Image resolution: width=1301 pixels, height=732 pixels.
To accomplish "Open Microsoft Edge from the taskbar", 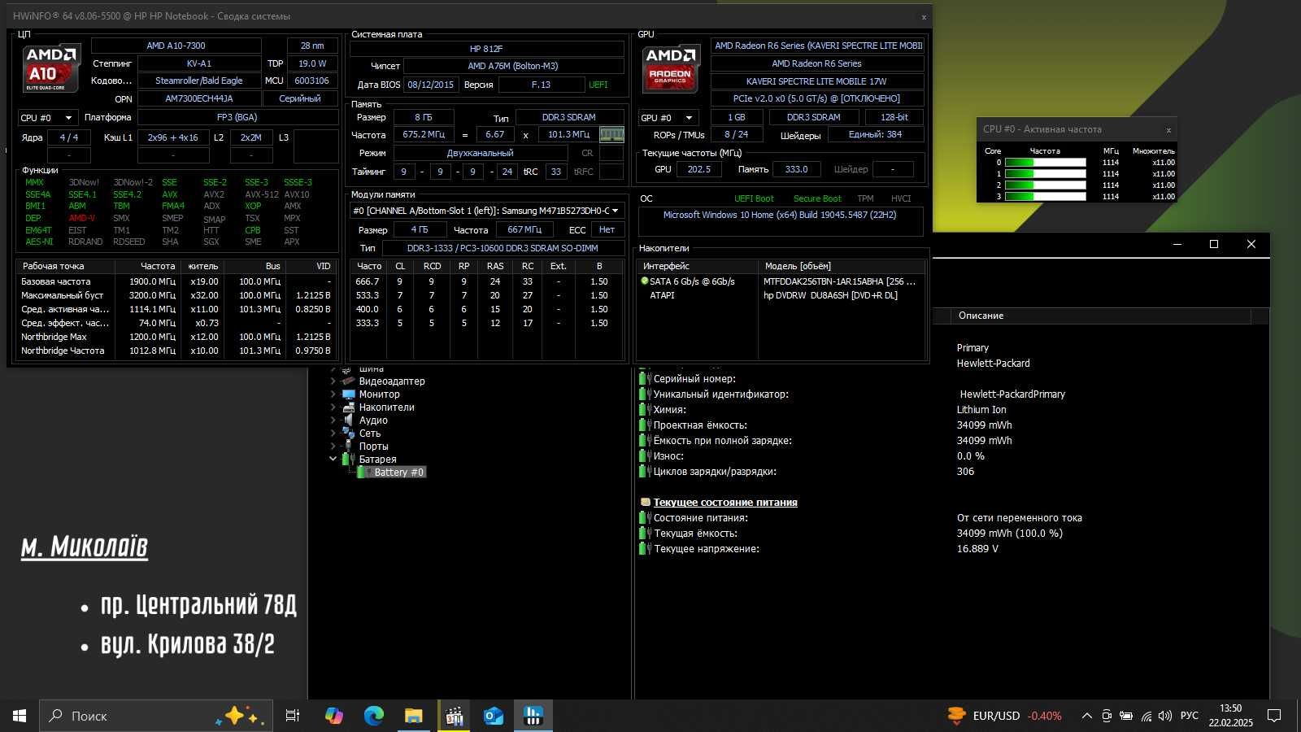I will point(374,716).
